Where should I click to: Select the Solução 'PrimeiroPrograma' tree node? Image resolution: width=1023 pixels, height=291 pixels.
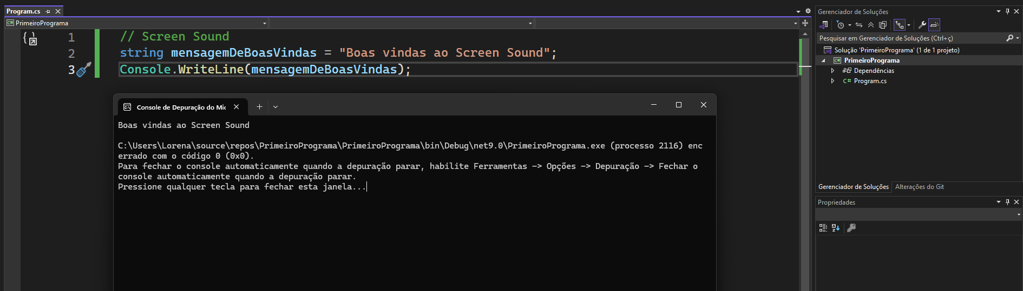point(896,50)
